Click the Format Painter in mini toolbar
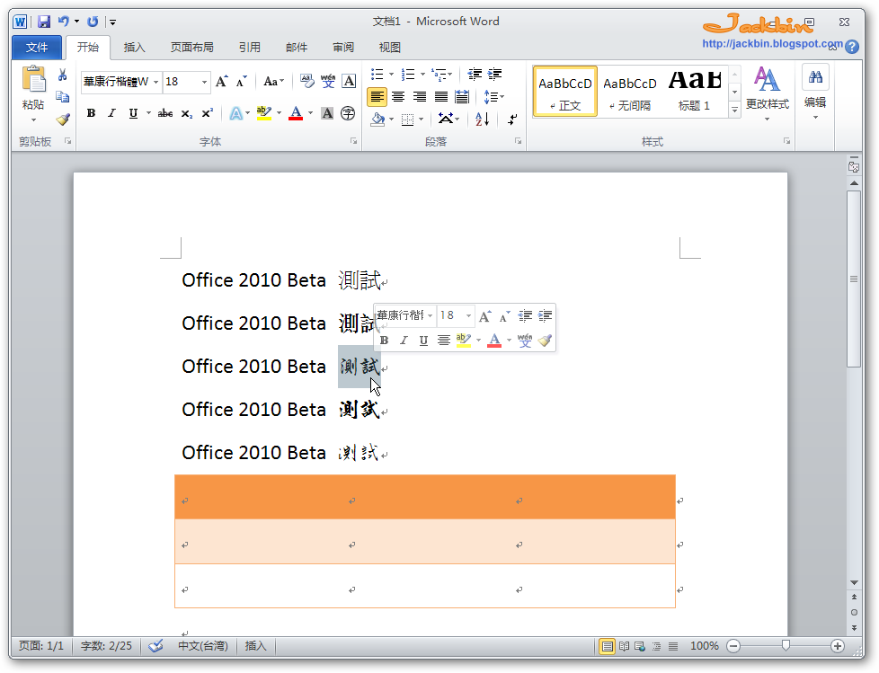The image size is (879, 673). coord(545,340)
